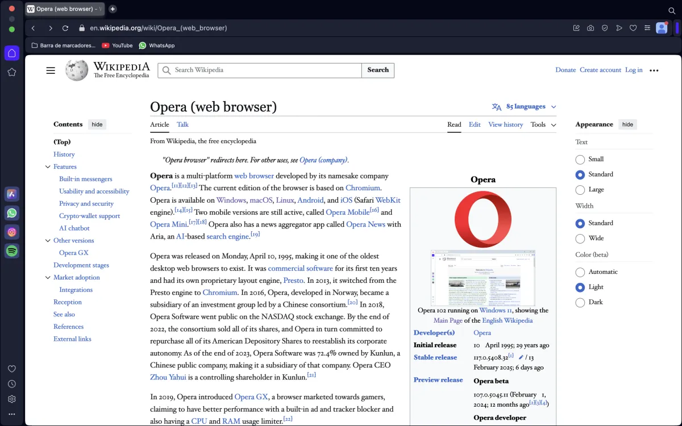Viewport: 682px width, 426px height.
Task: Open the View history menu item
Action: tap(505, 124)
